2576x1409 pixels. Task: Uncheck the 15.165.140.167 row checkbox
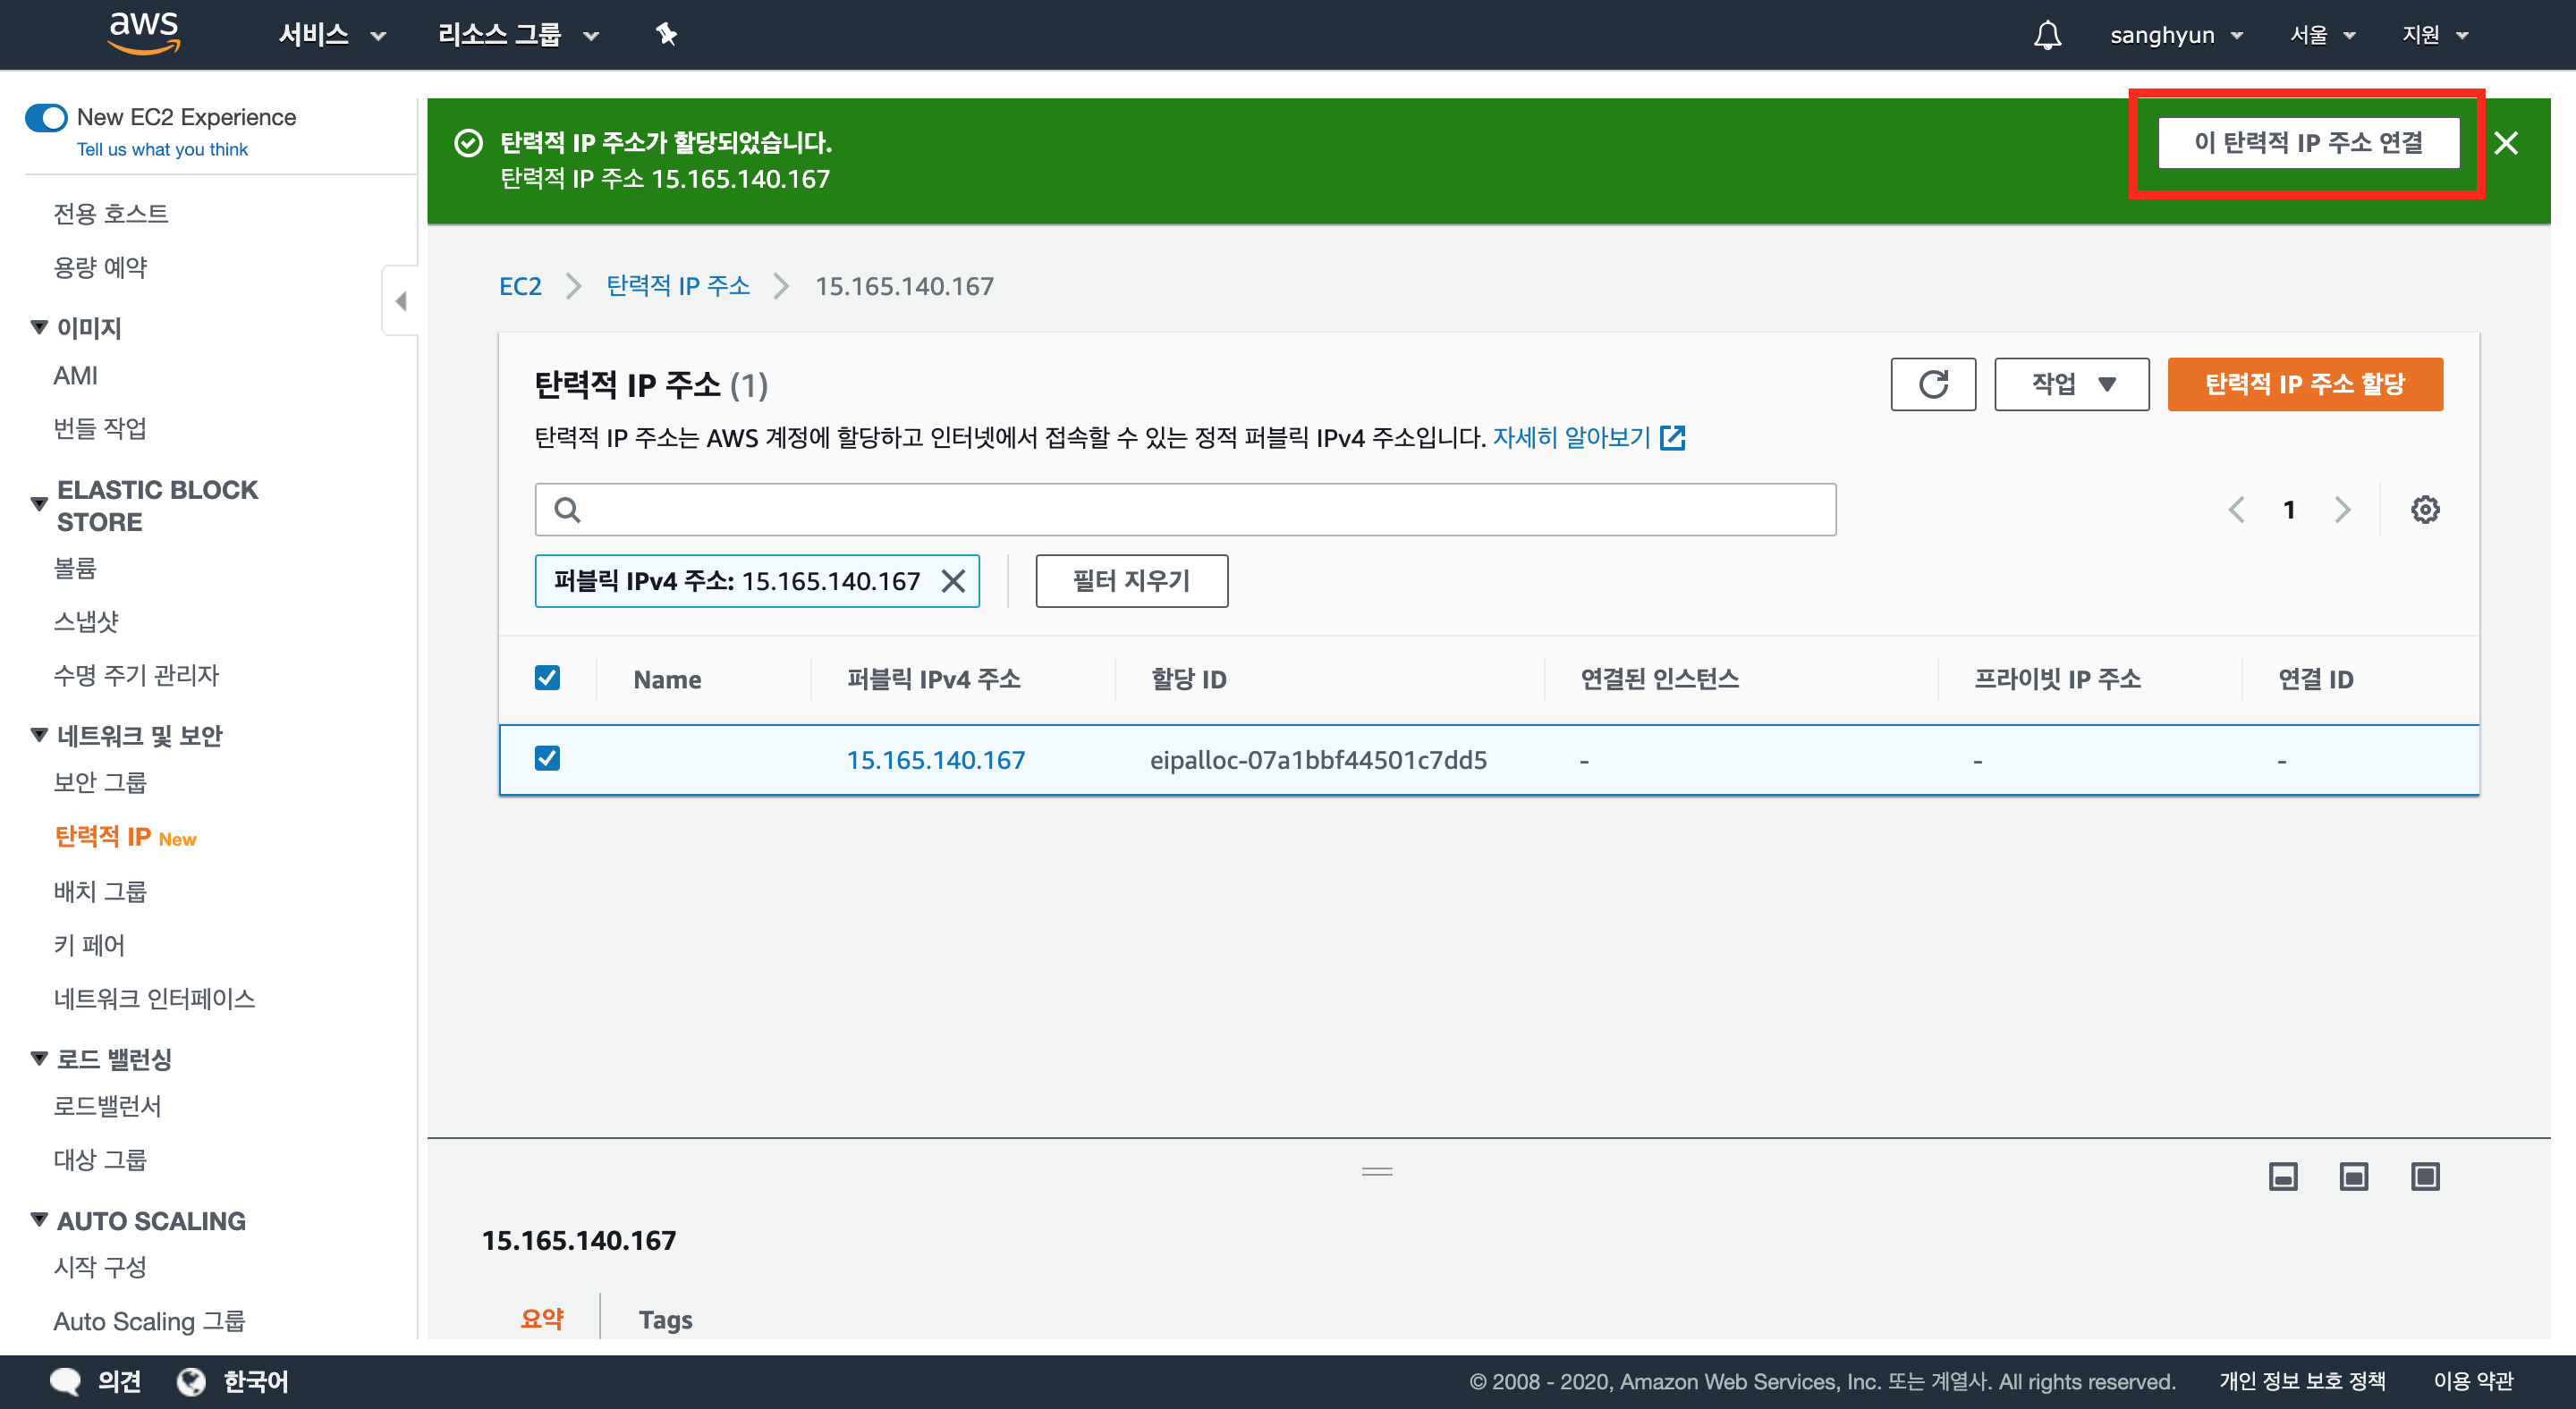tap(547, 758)
